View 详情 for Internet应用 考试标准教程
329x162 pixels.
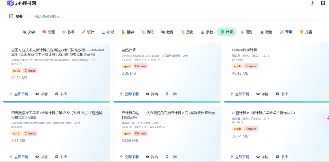(x=41, y=94)
